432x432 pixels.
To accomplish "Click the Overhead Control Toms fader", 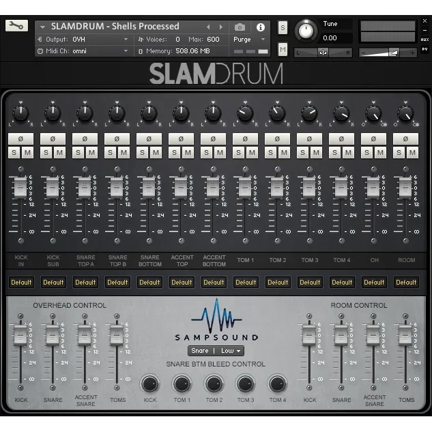I will tap(117, 335).
